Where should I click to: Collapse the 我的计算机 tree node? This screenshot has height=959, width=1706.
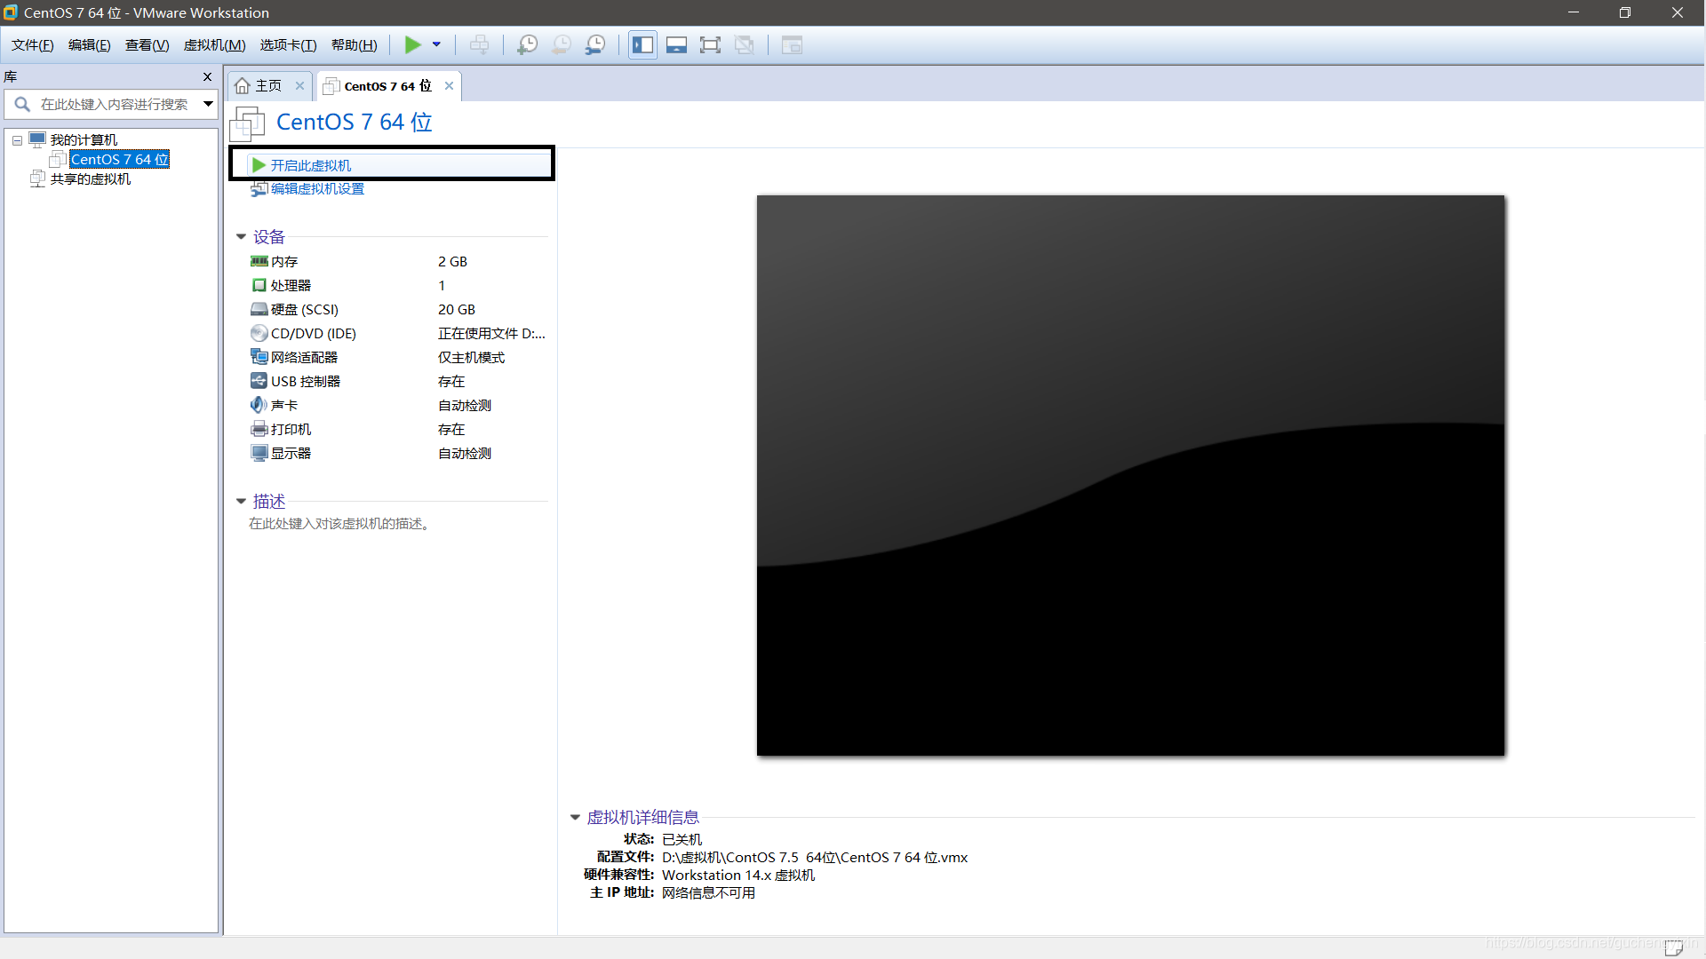pyautogui.click(x=17, y=140)
